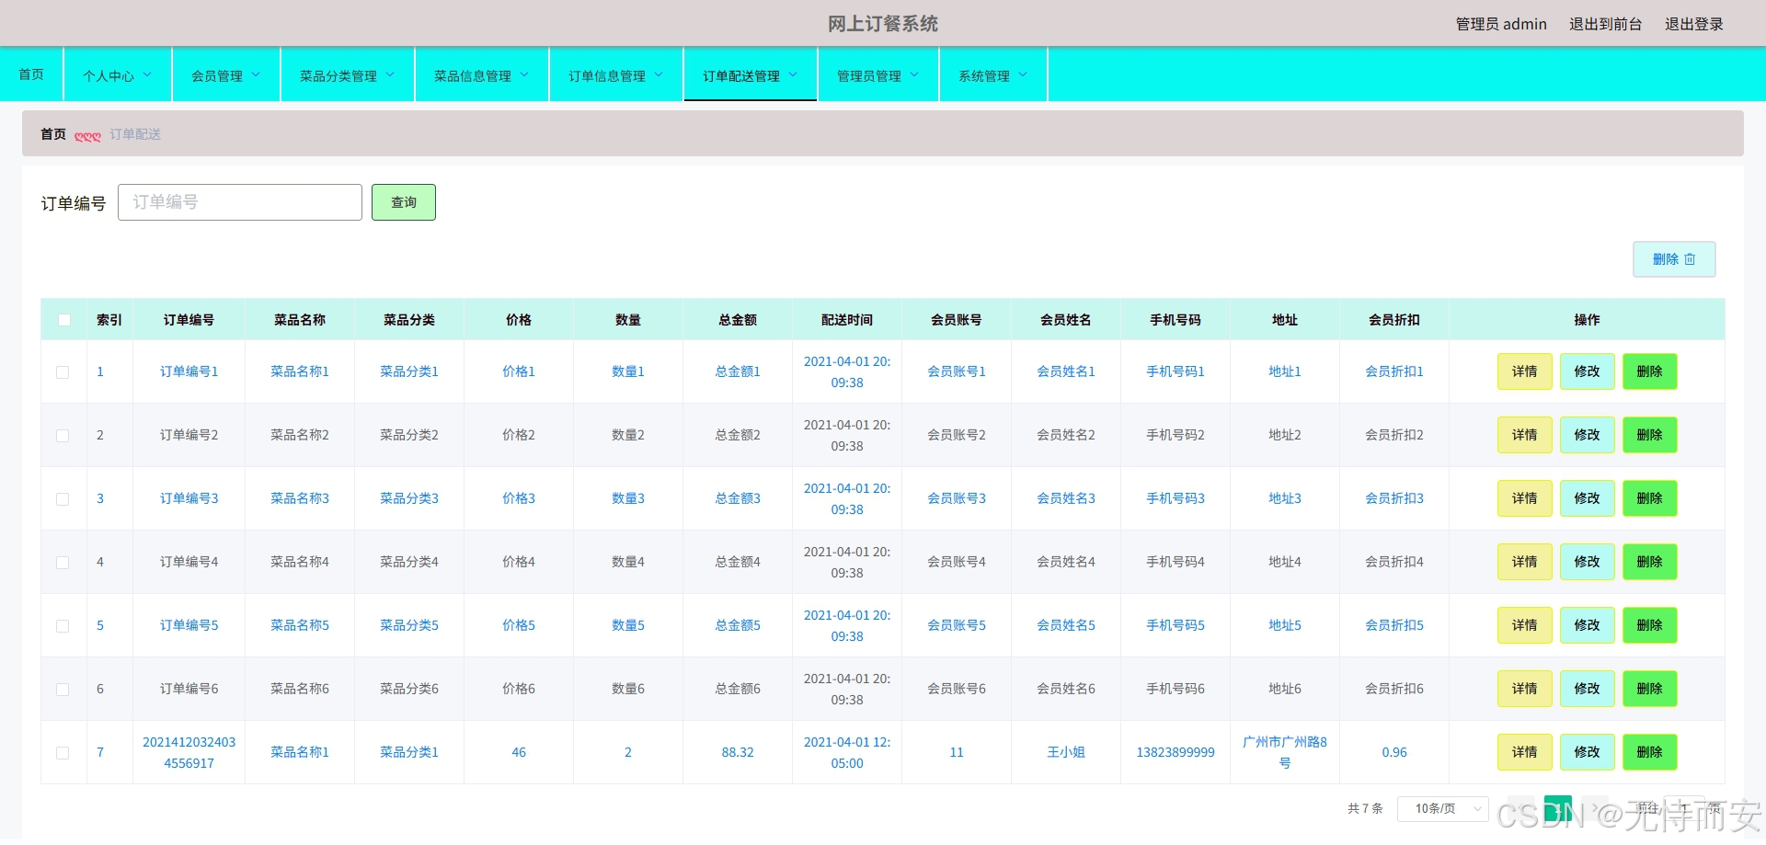Expand the 系统管理 menu chevron
The image size is (1766, 845).
(x=1023, y=75)
